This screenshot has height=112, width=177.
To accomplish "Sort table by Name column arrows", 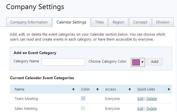I will point(73,89).
